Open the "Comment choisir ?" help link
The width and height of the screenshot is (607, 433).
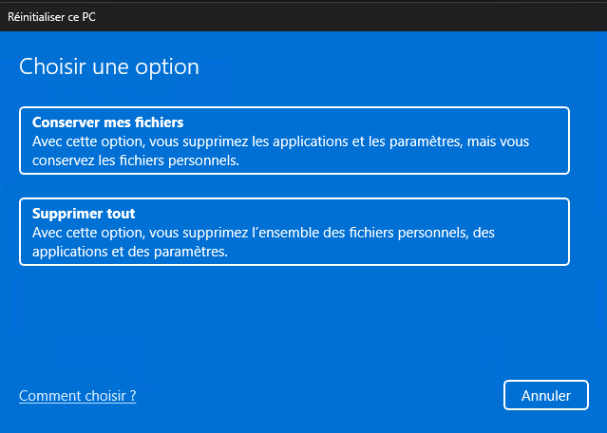(x=77, y=395)
